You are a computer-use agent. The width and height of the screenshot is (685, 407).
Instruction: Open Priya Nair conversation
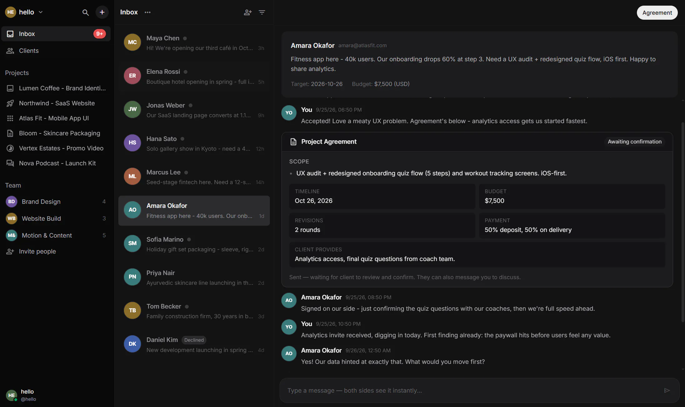coord(194,278)
